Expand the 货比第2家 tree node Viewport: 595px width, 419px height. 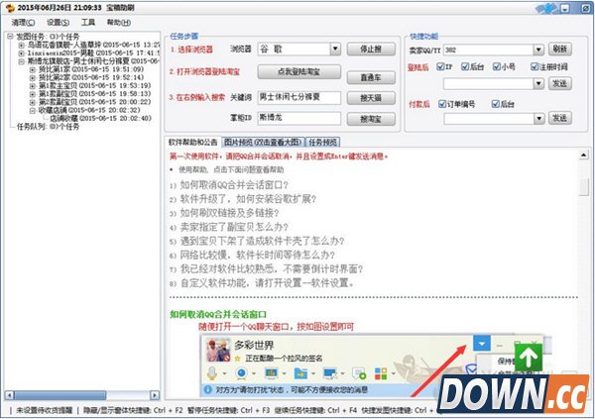pos(33,77)
